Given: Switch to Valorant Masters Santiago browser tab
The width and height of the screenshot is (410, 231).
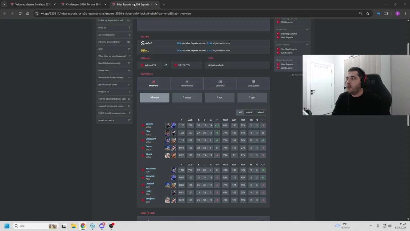Looking at the screenshot, I should (x=32, y=4).
